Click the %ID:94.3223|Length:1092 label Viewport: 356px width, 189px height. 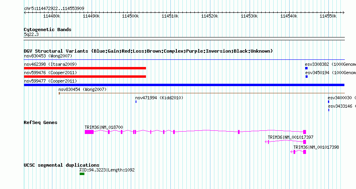(107, 170)
